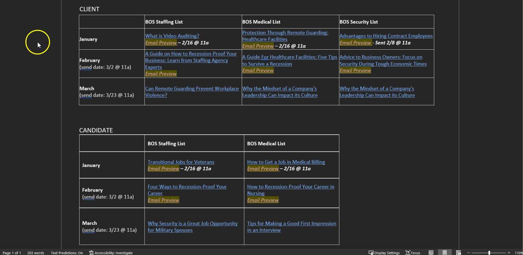The image size is (523, 255).
Task: Select the Print Layout view icon
Action: click(445, 253)
